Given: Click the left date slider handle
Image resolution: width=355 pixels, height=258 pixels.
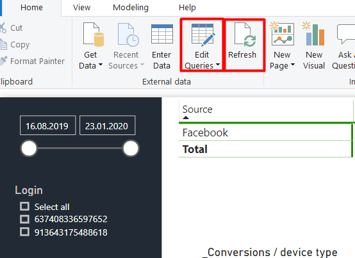Looking at the screenshot, I should coord(29,149).
